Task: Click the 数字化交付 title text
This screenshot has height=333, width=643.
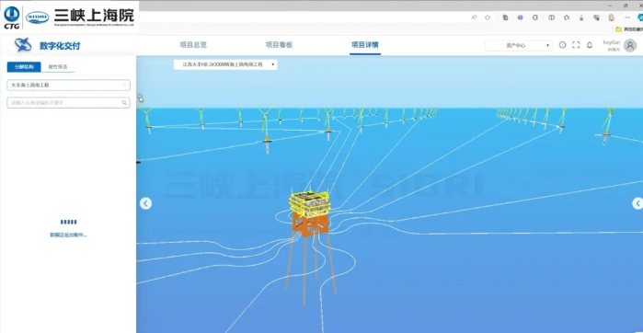Action: [x=60, y=46]
